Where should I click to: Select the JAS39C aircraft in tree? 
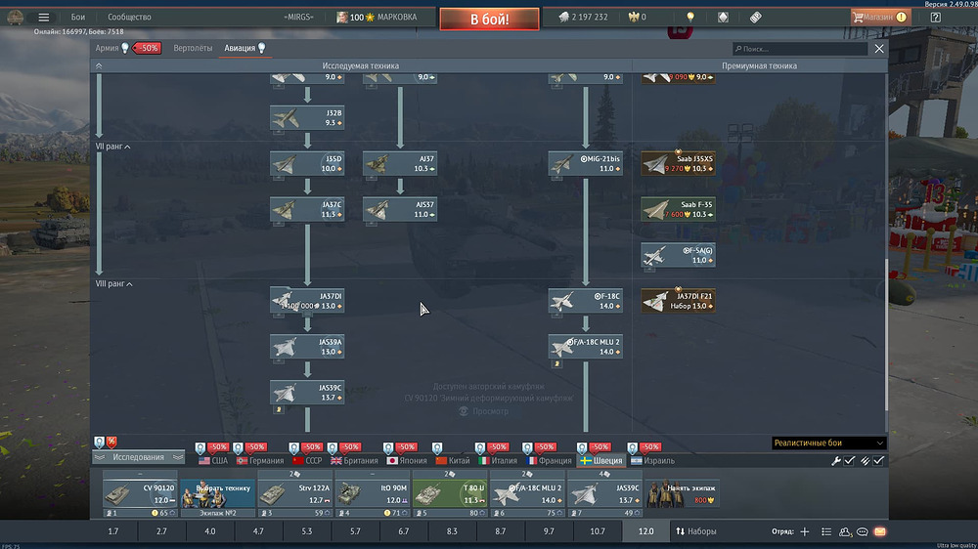[x=307, y=393]
